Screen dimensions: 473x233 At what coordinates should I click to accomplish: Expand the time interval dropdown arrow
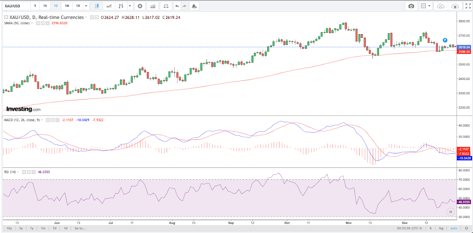(86, 6)
